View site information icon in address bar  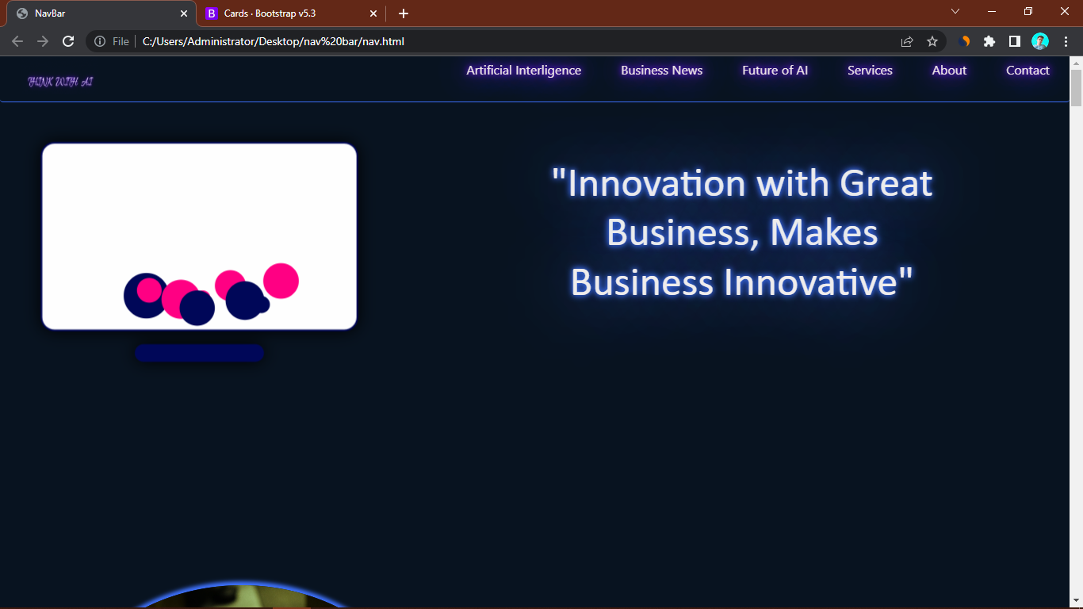coord(100,41)
